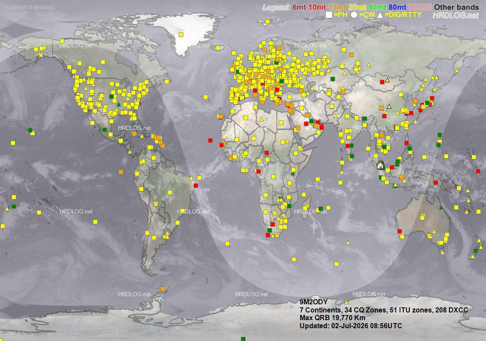Select the yellow square marker on Greenland
The width and height of the screenshot is (486, 341).
pyautogui.click(x=181, y=35)
